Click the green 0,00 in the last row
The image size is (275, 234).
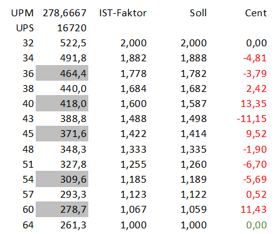(256, 225)
